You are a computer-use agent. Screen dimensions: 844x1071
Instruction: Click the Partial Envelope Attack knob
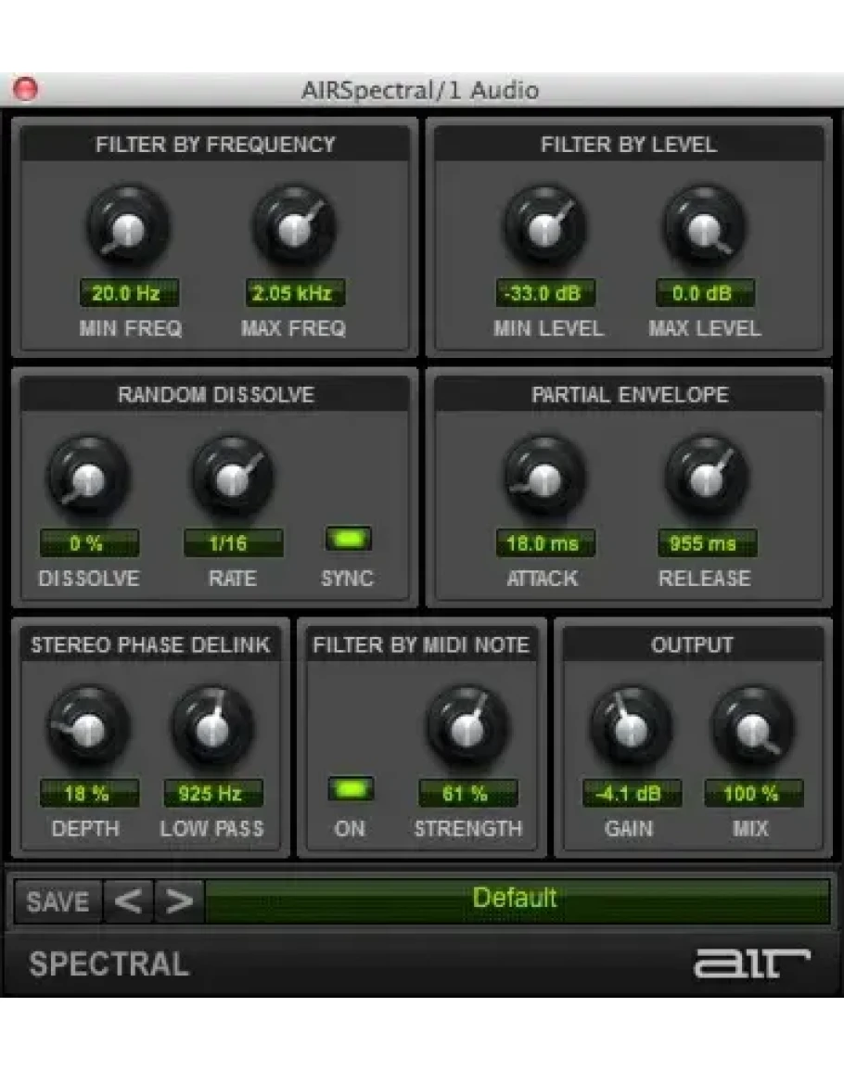tap(545, 478)
